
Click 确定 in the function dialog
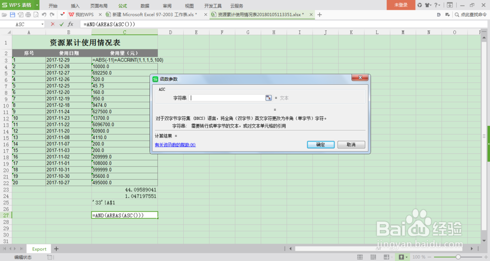pos(320,144)
